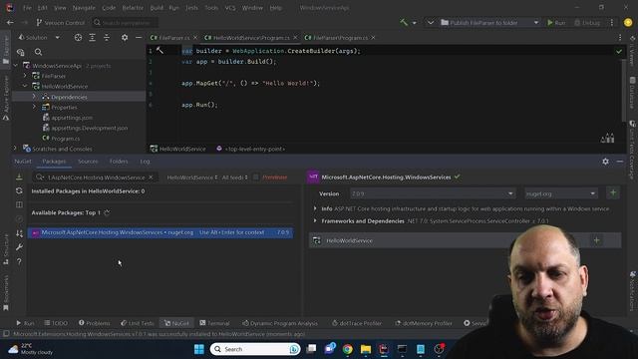Click the Collapse All icon in Solution panel
Viewport: 638px width, 359px height.
click(107, 38)
